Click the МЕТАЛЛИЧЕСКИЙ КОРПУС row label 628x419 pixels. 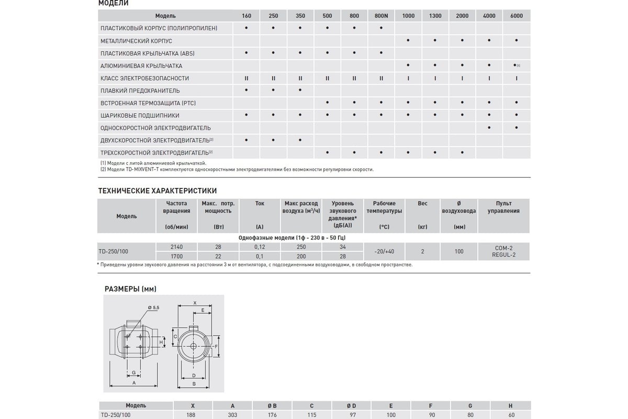(x=136, y=41)
